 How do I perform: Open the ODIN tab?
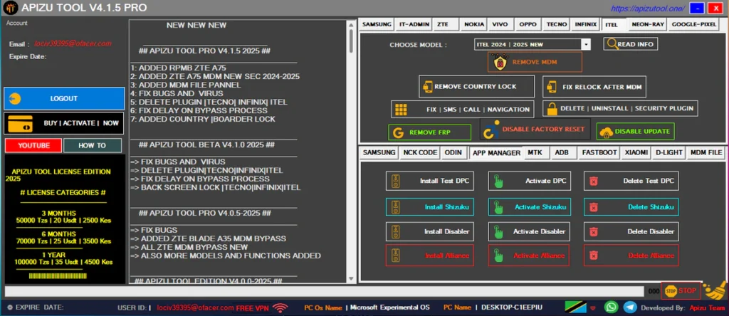click(453, 152)
